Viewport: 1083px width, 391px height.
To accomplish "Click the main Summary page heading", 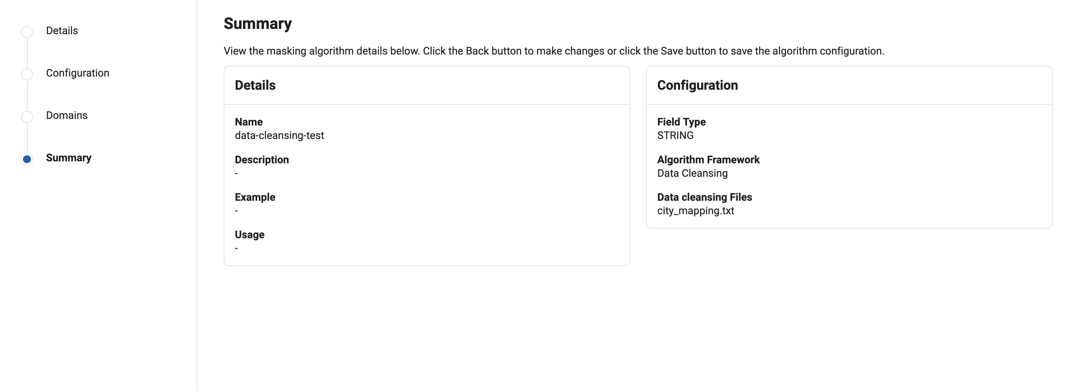I will pyautogui.click(x=257, y=24).
